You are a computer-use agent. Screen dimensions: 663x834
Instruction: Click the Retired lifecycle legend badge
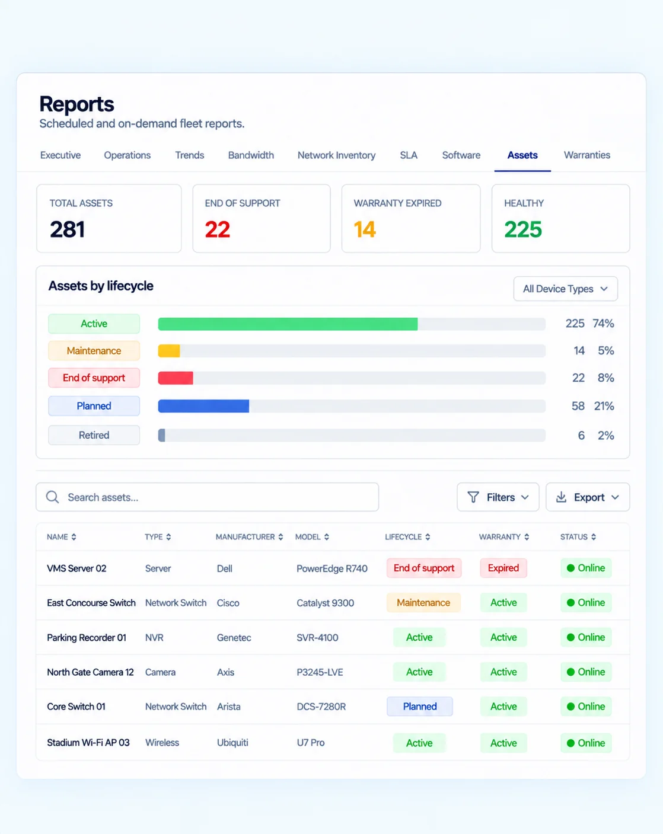pos(94,435)
